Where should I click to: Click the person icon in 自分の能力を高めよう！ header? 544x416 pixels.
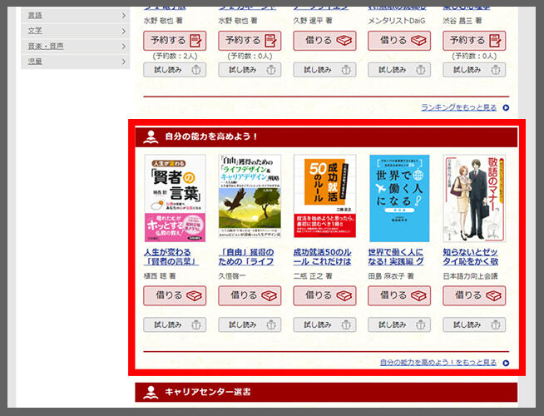tap(151, 136)
